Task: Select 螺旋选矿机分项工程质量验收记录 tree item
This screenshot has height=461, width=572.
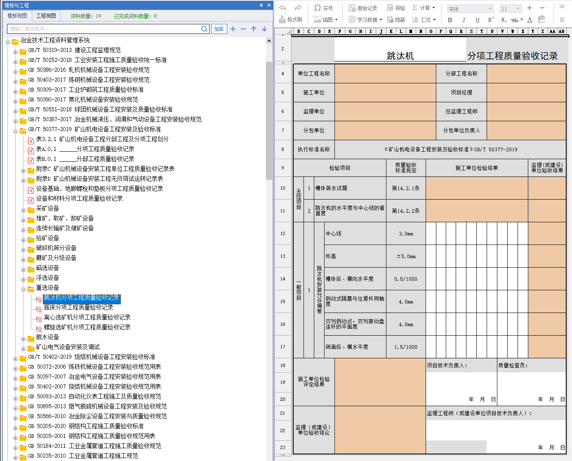Action: 87,327
